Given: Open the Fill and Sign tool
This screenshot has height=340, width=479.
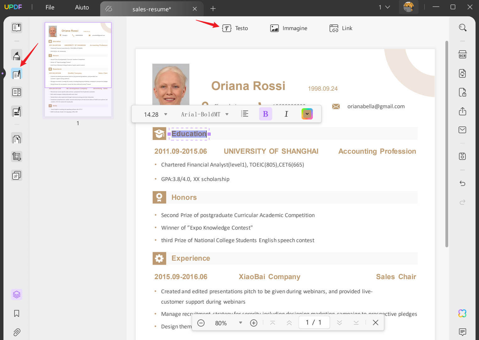Looking at the screenshot, I should [x=17, y=111].
